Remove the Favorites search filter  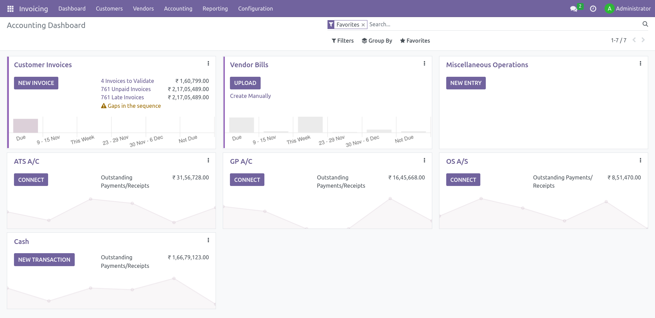pos(363,25)
